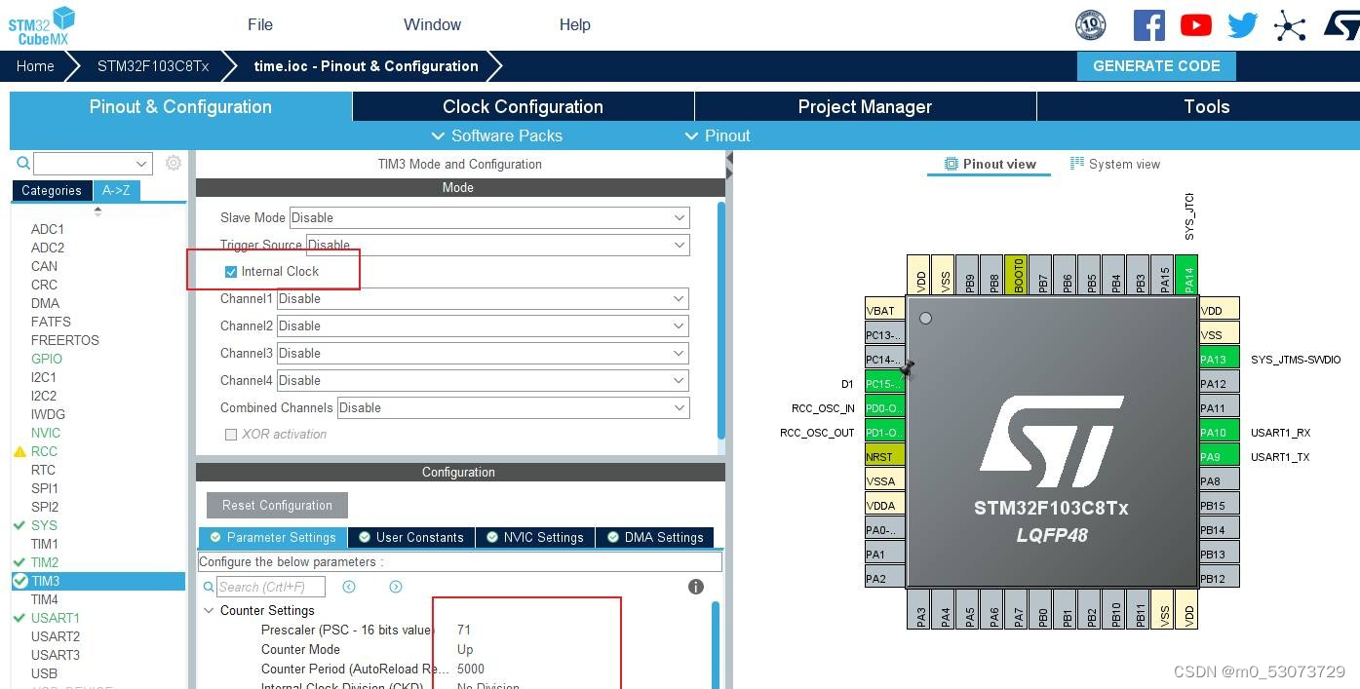Click the ST community network icon
The image size is (1360, 689).
tap(1290, 25)
